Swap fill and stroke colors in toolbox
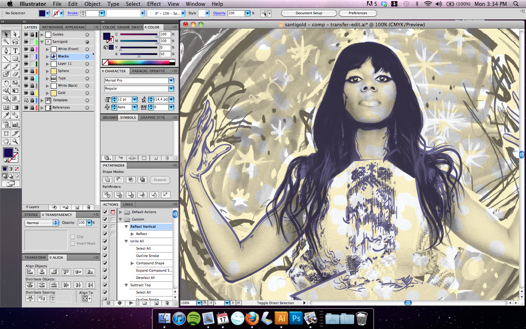526x329 pixels. [x=16, y=149]
